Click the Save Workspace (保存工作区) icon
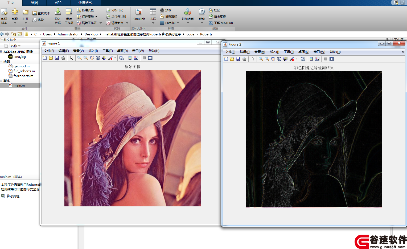407x249 pixels. (x=69, y=12)
